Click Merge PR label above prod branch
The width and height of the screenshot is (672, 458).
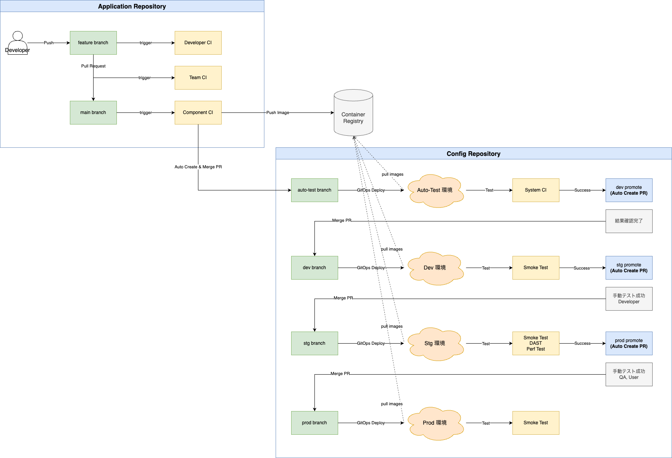pos(340,373)
